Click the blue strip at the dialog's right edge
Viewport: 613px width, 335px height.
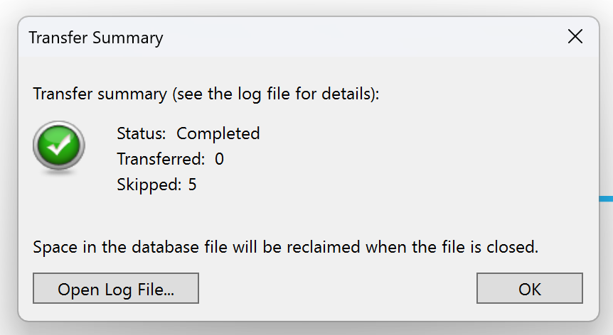click(605, 199)
